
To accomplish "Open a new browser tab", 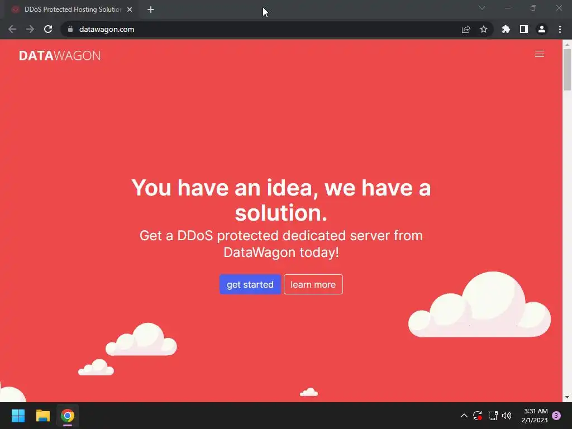I will pyautogui.click(x=151, y=9).
